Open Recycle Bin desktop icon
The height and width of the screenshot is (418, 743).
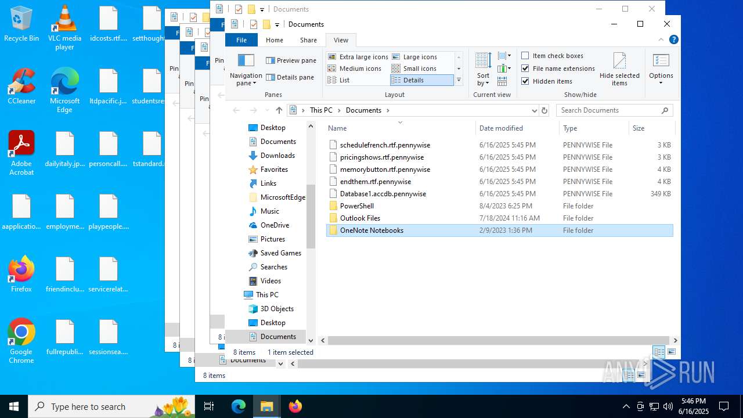click(x=21, y=24)
